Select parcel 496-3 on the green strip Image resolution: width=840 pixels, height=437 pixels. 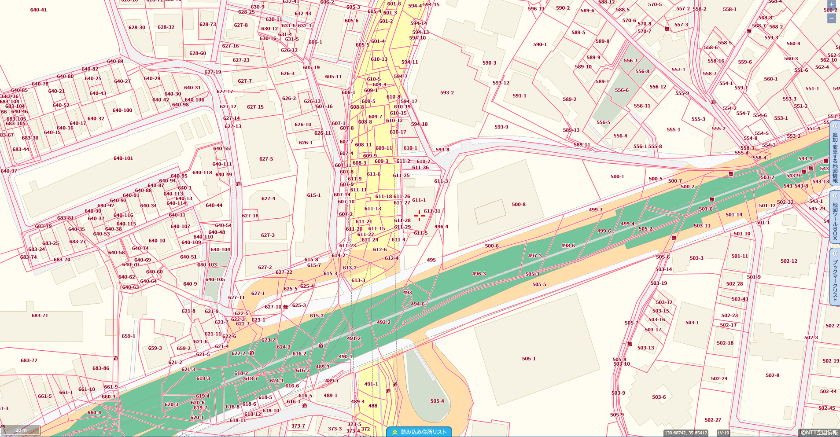click(479, 274)
